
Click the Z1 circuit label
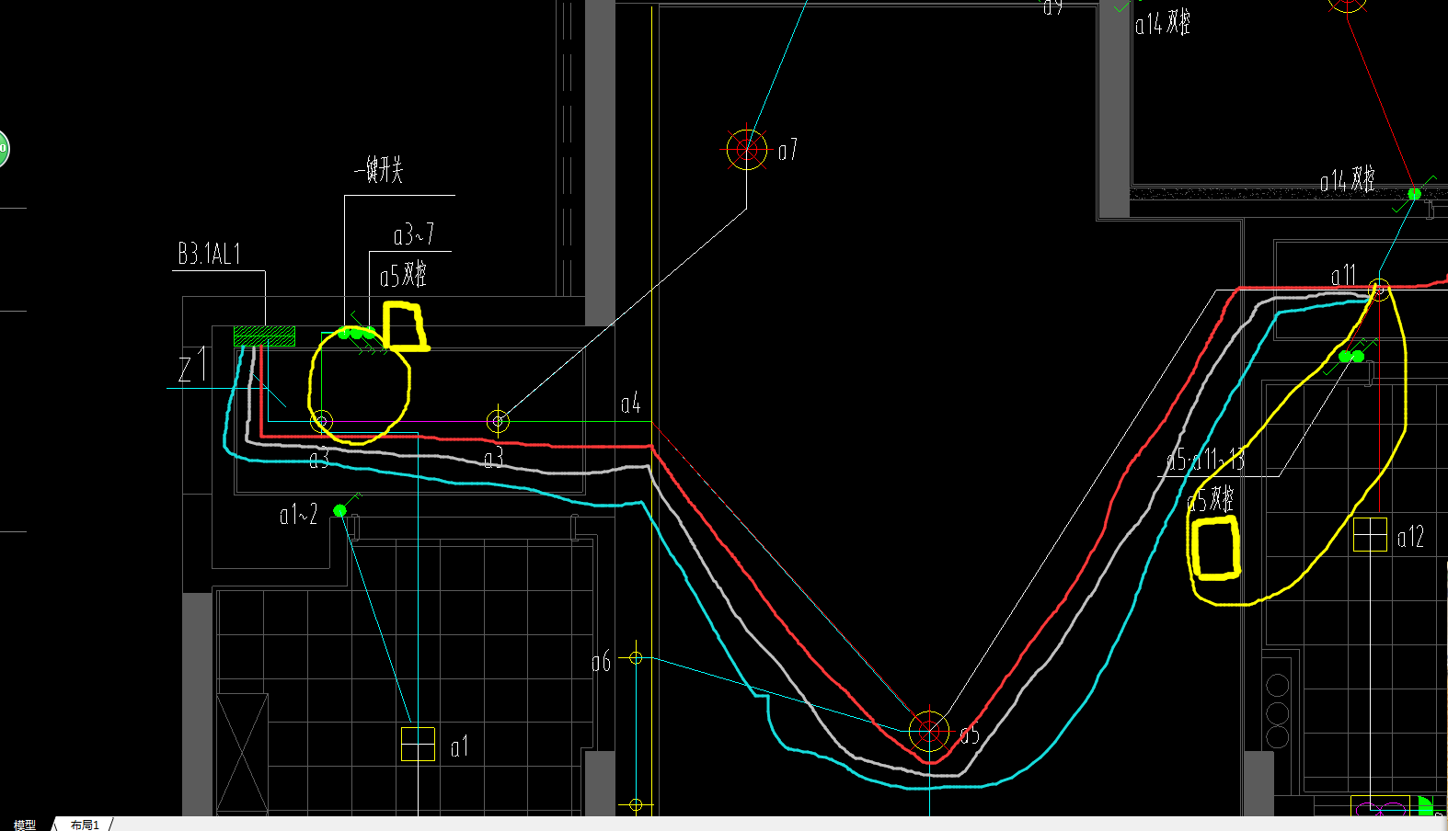194,366
